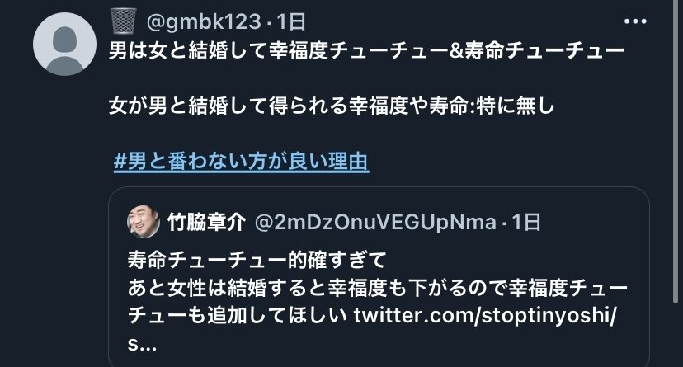Click the tweet line starting 女が男と結婚して
Screen dimensions: 683x367
332,106
